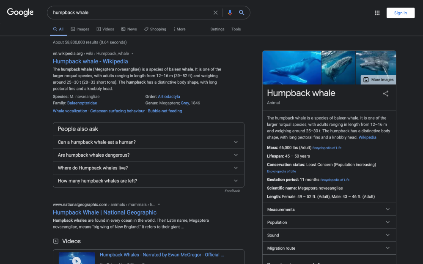Switch to the Shopping tab
The height and width of the screenshot is (264, 423).
[155, 29]
